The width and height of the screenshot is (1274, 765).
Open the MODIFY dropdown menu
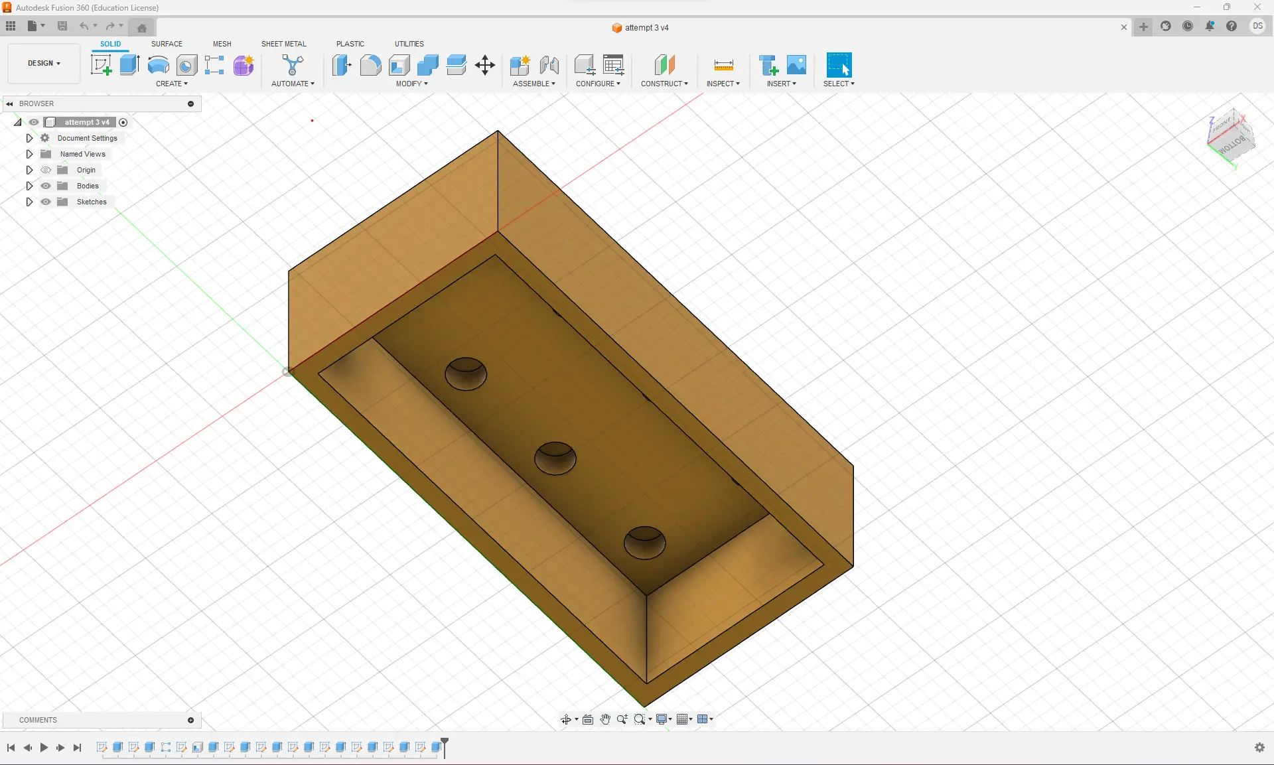412,84
